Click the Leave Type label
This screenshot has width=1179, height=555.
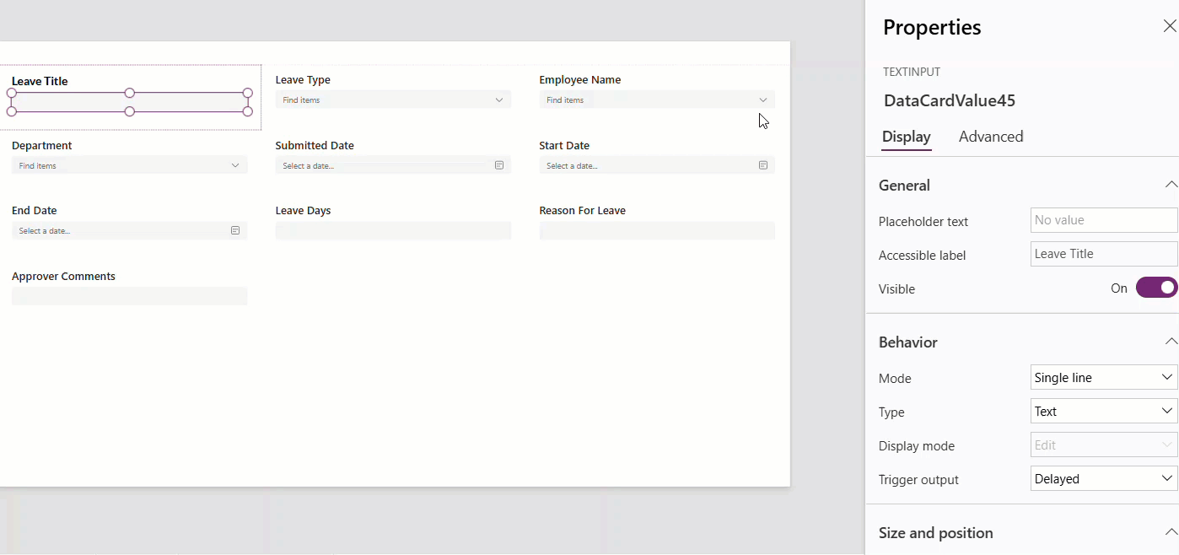[303, 80]
